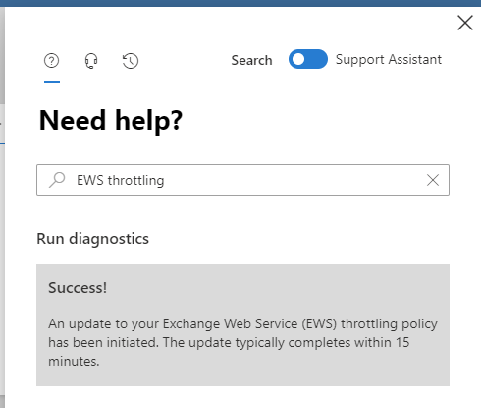
Task: Click the background page scrollbar at left edge
Action: tap(2, 56)
